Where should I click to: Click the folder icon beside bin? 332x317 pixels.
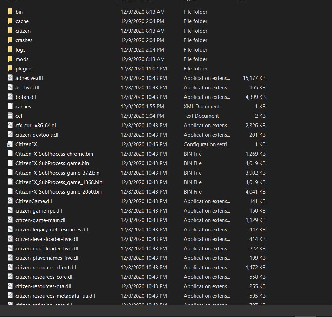(x=10, y=12)
